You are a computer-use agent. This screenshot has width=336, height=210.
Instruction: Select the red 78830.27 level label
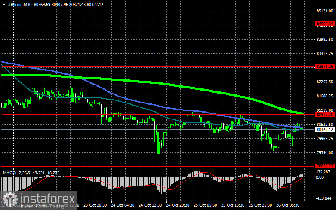(325, 166)
